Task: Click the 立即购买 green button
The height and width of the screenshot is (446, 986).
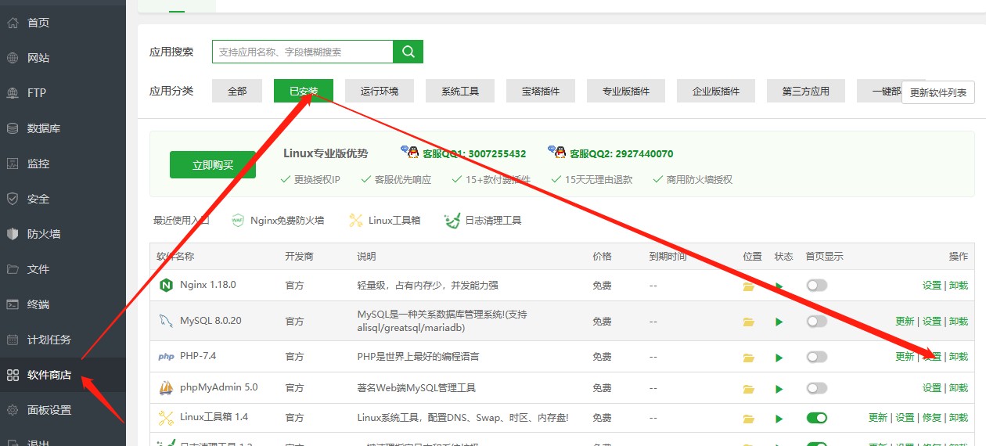Action: pyautogui.click(x=213, y=165)
